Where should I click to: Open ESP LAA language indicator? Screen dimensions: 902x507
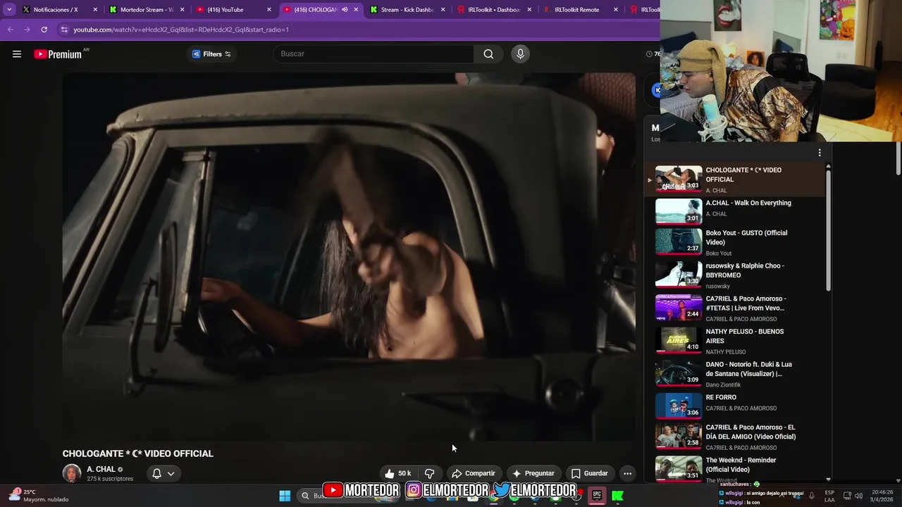(x=829, y=496)
